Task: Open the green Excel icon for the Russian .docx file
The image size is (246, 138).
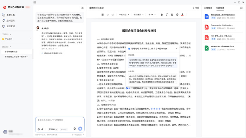Action: 207,48
